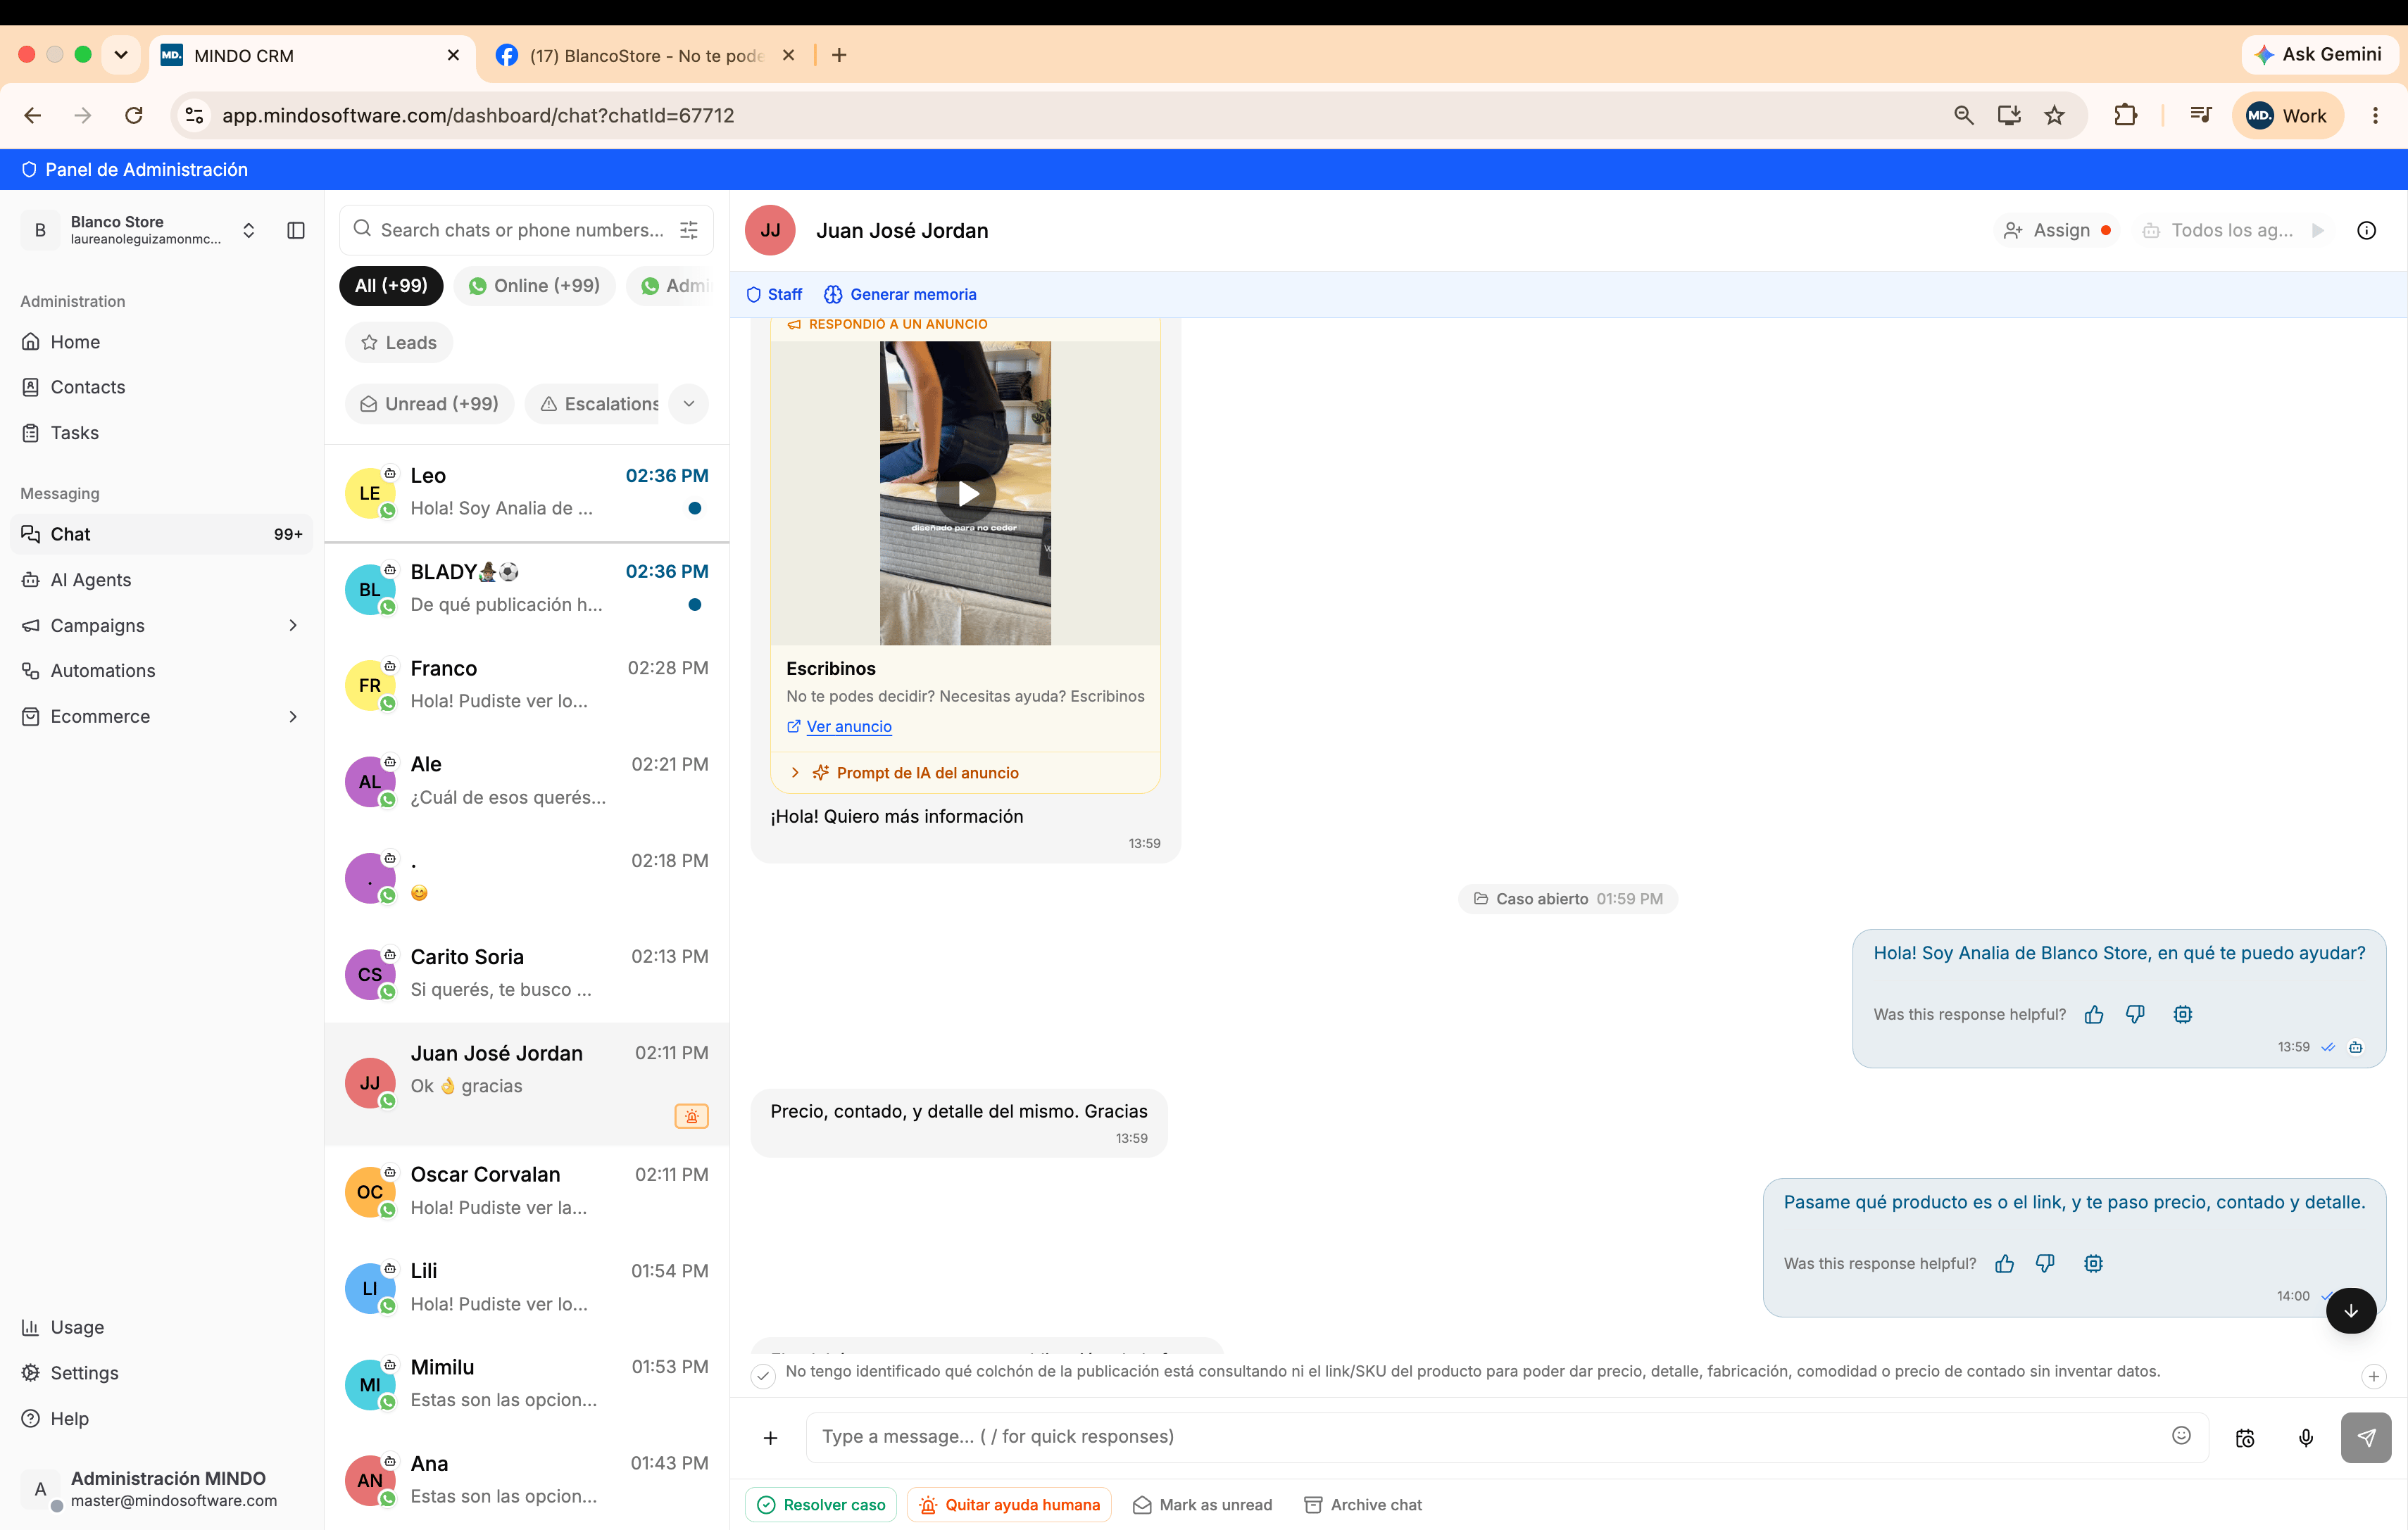Click Quitar ayuda humana button
This screenshot has height=1530, width=2408.
pyautogui.click(x=1009, y=1505)
